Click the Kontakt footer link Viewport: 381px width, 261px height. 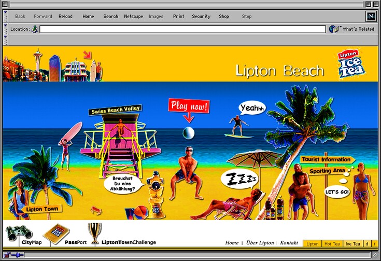289,242
